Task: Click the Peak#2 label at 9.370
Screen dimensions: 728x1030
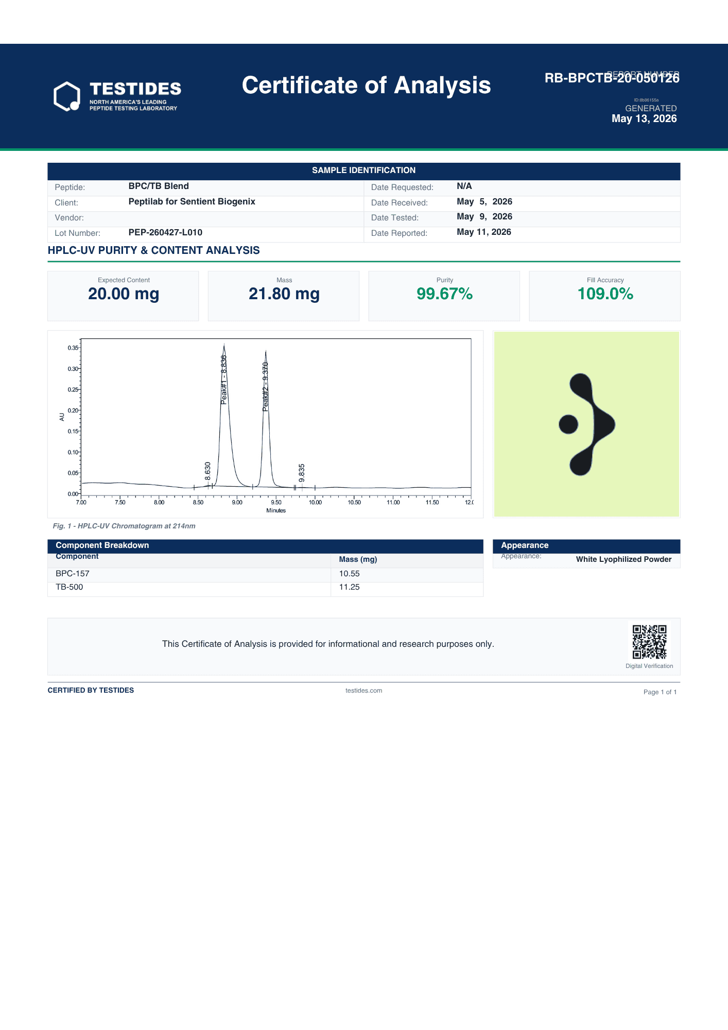Action: [266, 387]
